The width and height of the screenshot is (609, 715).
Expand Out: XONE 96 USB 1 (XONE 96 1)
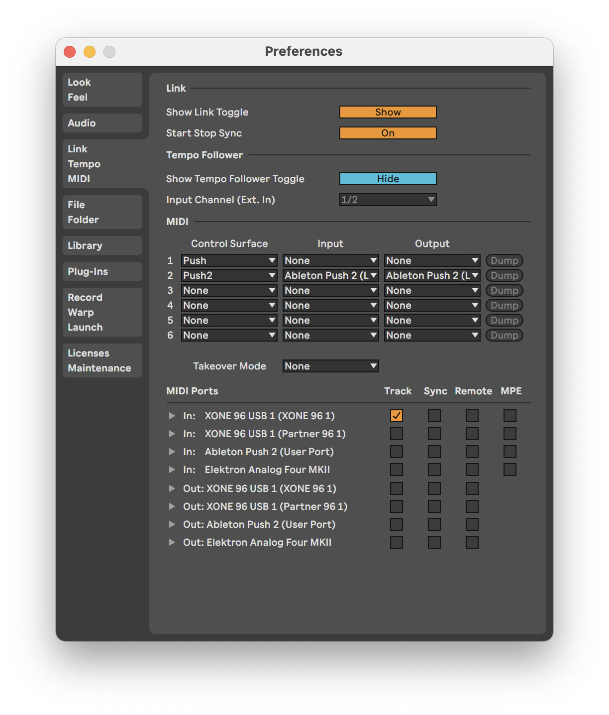tap(172, 488)
